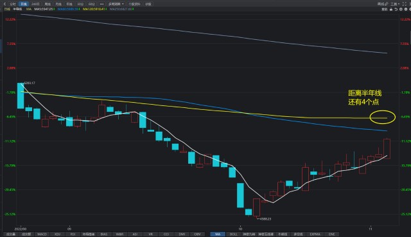This screenshot has width=411, height=237.
Task: Click the last red candlestick on the chart
Action: [x=387, y=148]
